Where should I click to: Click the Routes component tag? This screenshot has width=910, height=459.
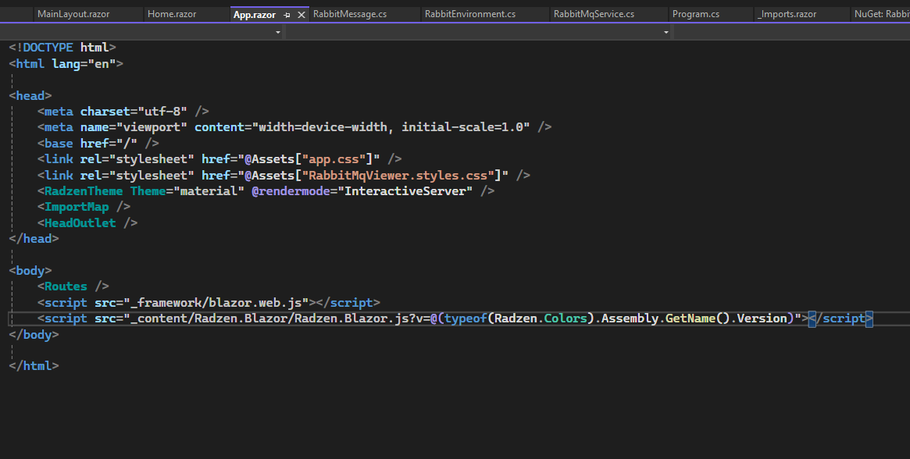tap(66, 286)
